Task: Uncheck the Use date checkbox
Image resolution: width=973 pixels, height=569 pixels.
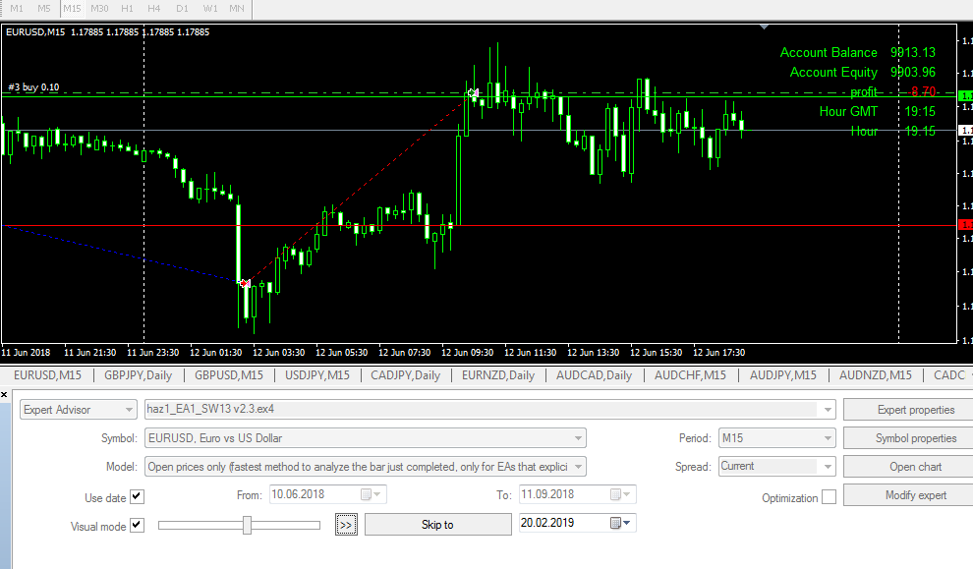Action: click(137, 496)
